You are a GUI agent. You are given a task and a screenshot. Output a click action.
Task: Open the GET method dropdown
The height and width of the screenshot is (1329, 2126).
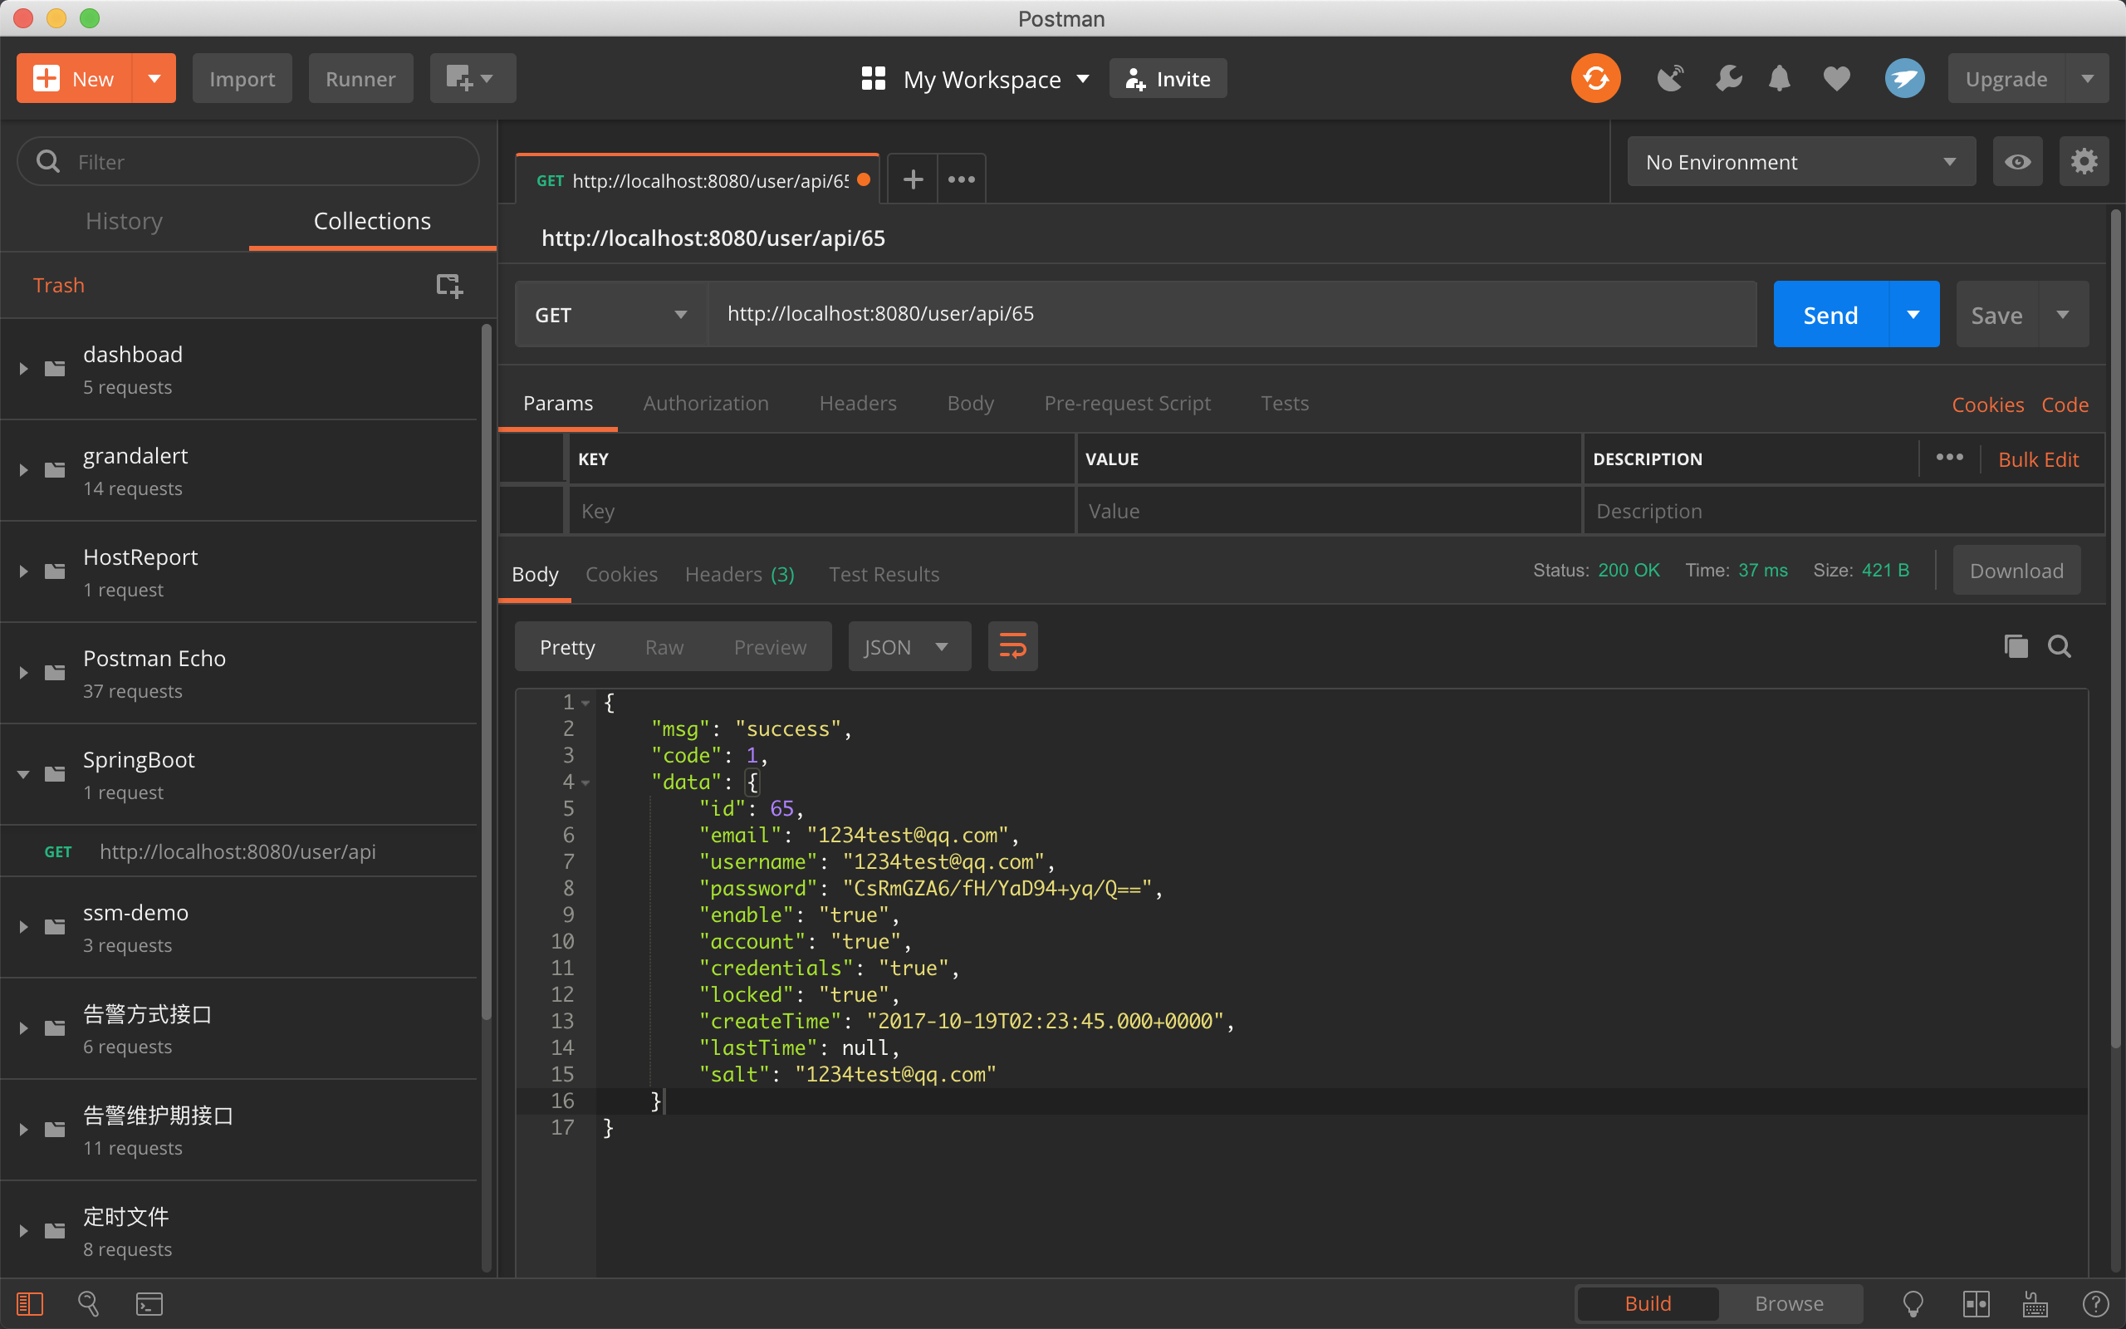(x=610, y=314)
